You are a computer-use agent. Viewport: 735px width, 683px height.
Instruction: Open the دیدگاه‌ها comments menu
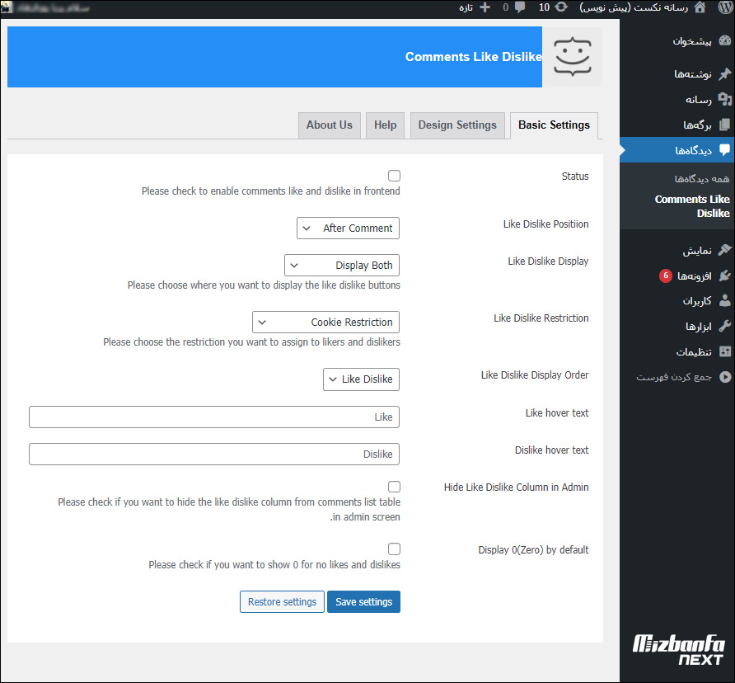(x=693, y=150)
